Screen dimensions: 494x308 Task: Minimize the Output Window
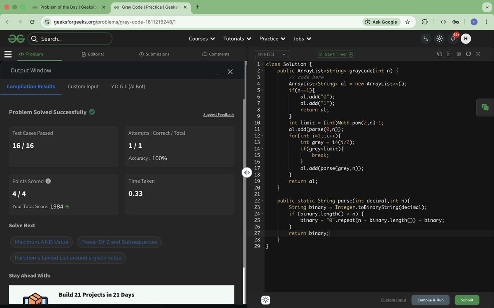click(x=219, y=74)
